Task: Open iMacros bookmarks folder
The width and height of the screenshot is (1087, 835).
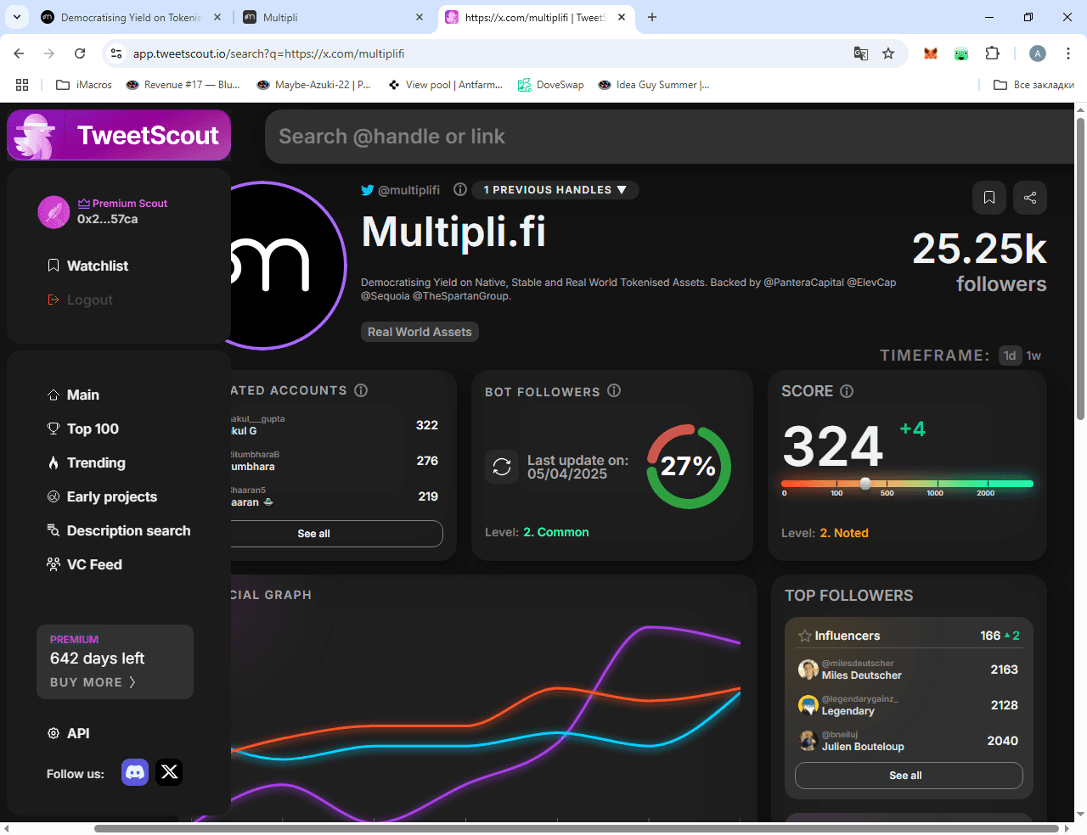Action: pyautogui.click(x=84, y=85)
